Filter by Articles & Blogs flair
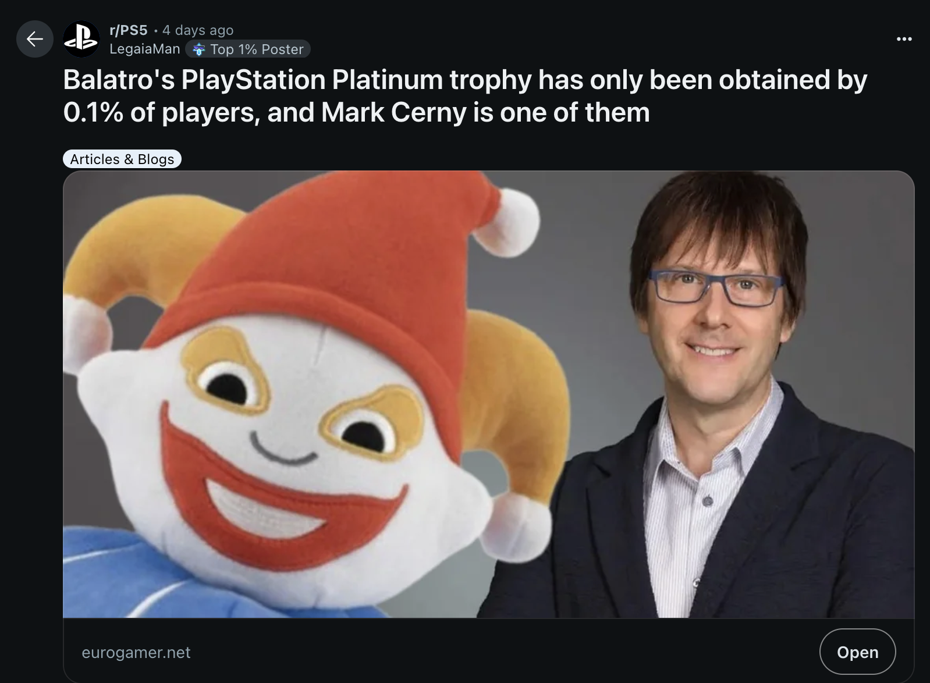This screenshot has height=683, width=930. [122, 159]
